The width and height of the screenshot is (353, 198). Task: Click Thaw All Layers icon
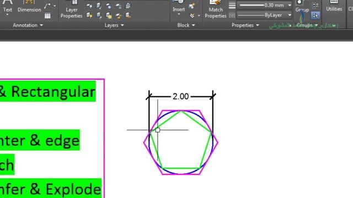pyautogui.click(x=109, y=15)
